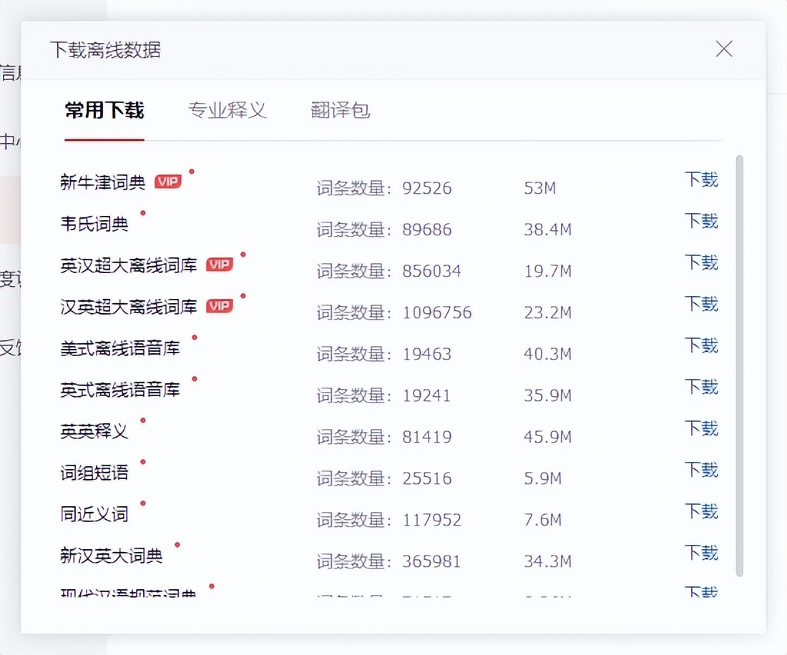787x655 pixels.
Task: Download the 同近义词 data
Action: click(x=700, y=511)
